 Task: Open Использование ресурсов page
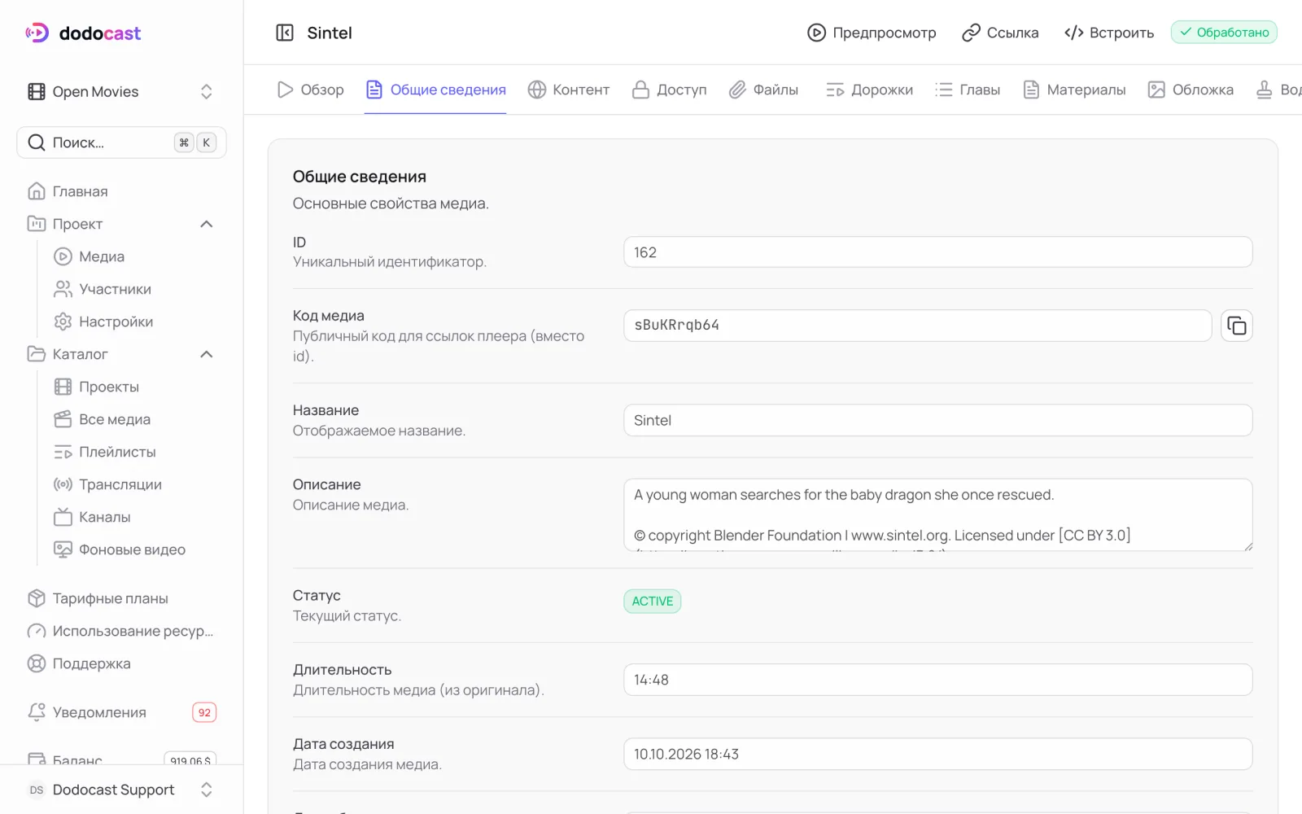(x=120, y=631)
